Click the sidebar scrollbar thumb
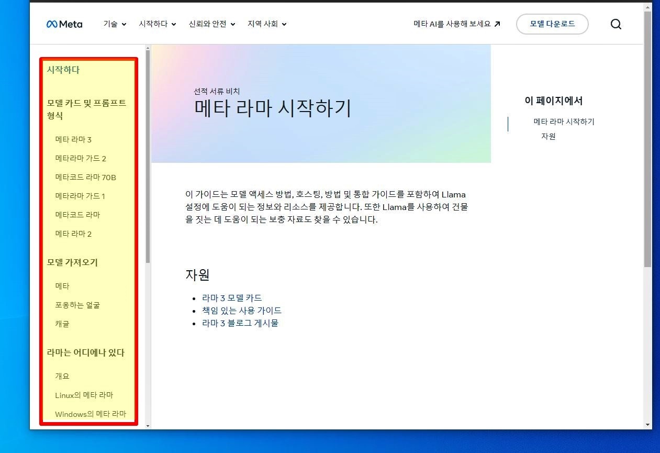This screenshot has width=660, height=453. pyautogui.click(x=148, y=156)
